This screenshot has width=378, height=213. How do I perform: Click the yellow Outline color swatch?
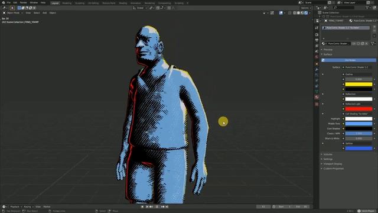click(359, 84)
